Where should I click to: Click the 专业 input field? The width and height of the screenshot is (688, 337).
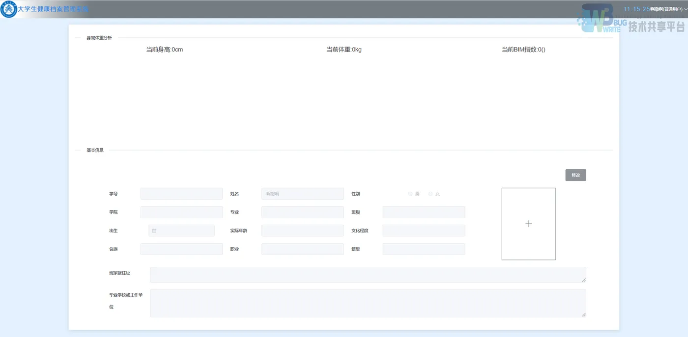point(303,212)
